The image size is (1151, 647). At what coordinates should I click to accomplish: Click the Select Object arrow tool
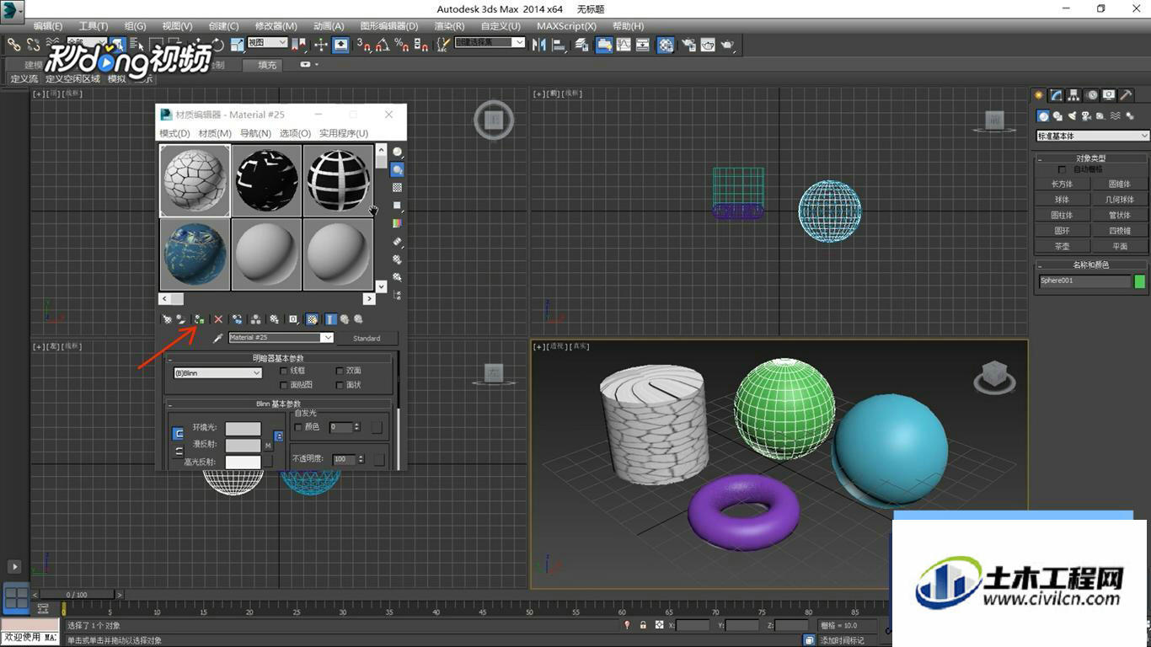[x=116, y=45]
